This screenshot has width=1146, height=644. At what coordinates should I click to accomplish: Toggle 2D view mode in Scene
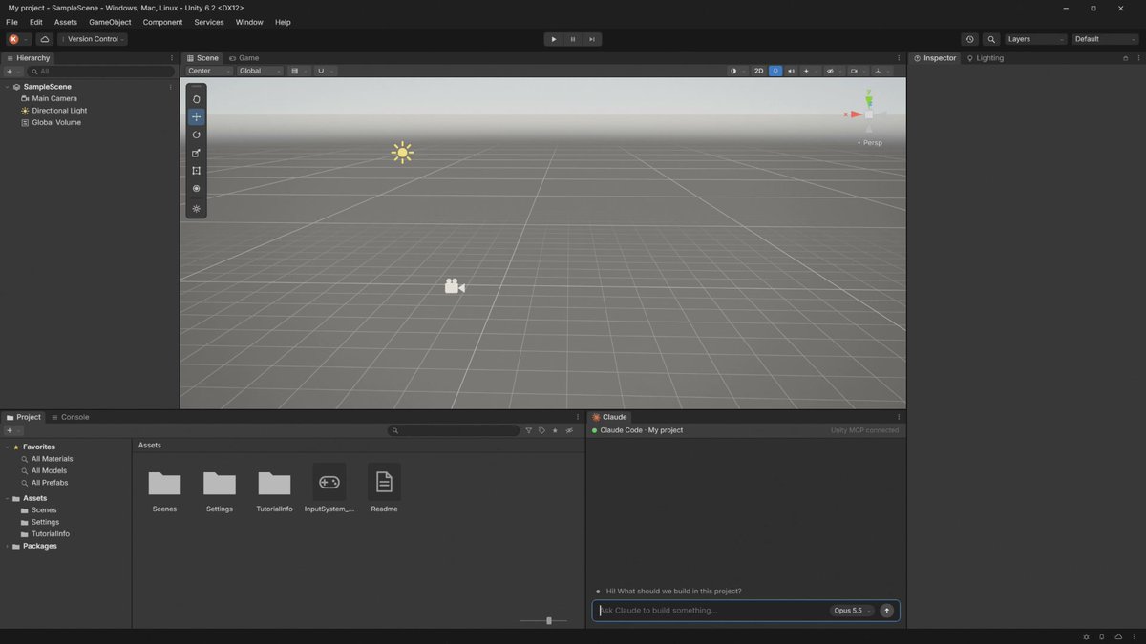(759, 71)
